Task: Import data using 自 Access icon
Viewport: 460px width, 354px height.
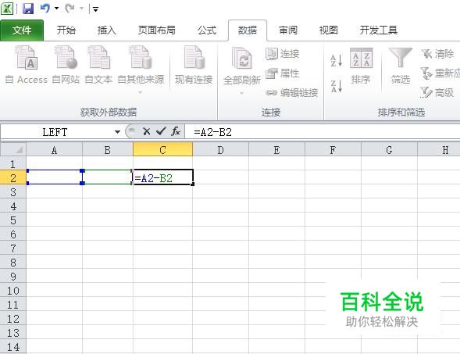Action: point(27,65)
